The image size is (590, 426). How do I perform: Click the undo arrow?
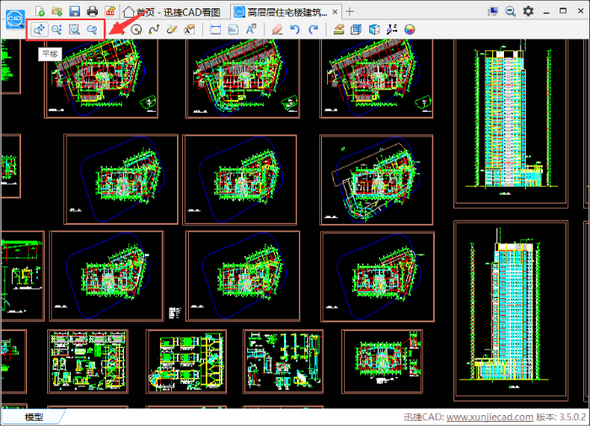pyautogui.click(x=295, y=29)
